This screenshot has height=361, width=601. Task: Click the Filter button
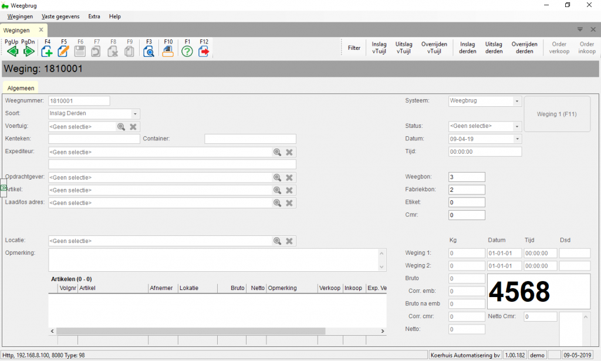(x=354, y=48)
